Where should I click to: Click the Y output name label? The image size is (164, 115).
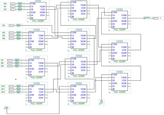161,18
